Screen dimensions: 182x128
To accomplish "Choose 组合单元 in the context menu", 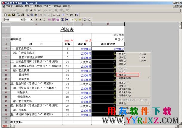I will click(133, 92).
